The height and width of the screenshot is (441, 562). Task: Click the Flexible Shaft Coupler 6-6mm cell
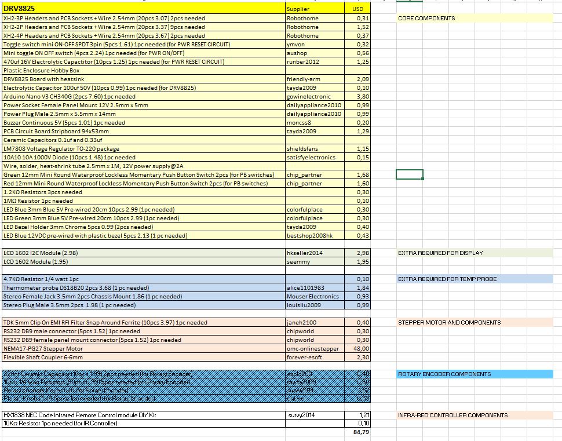(x=144, y=358)
